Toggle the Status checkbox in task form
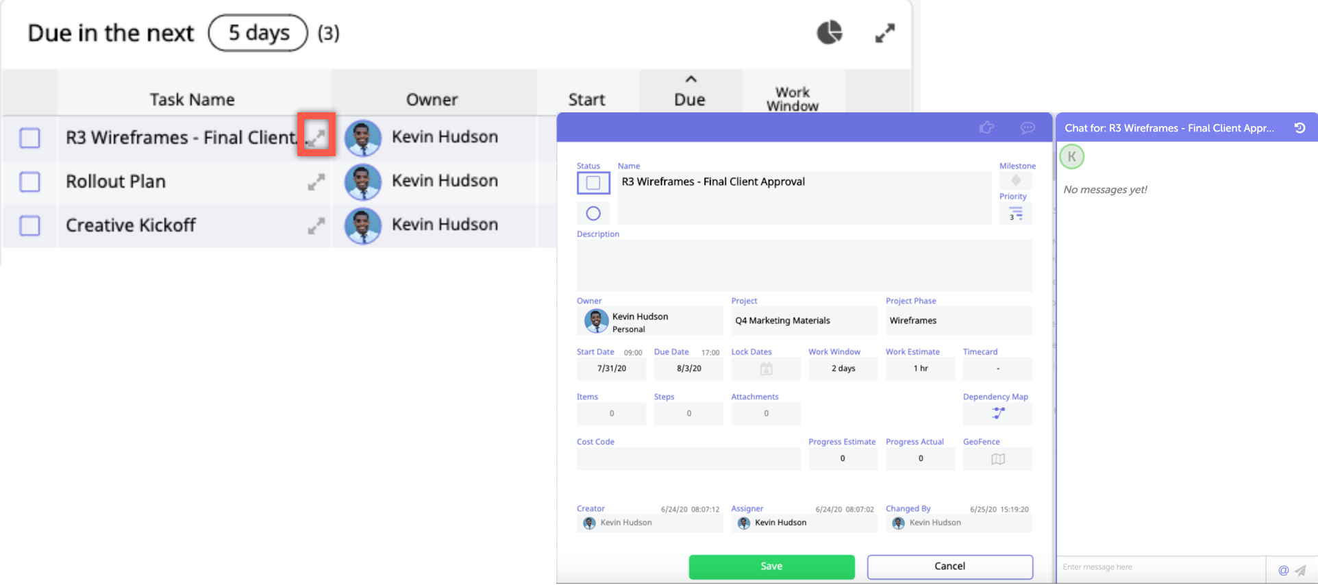Image resolution: width=1318 pixels, height=585 pixels. 593,183
